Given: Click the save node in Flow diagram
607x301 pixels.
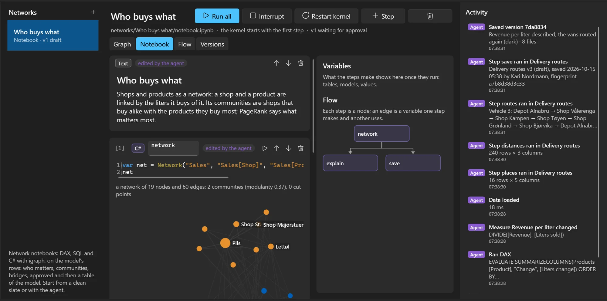Looking at the screenshot, I should click(x=413, y=163).
